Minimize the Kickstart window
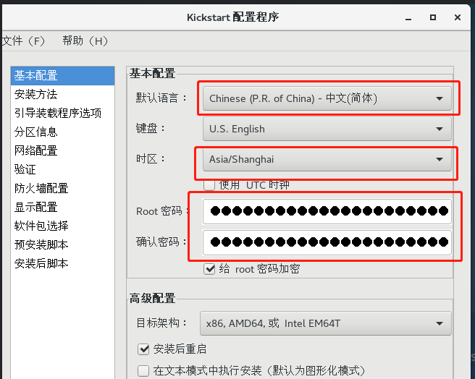475x379 pixels. click(408, 18)
